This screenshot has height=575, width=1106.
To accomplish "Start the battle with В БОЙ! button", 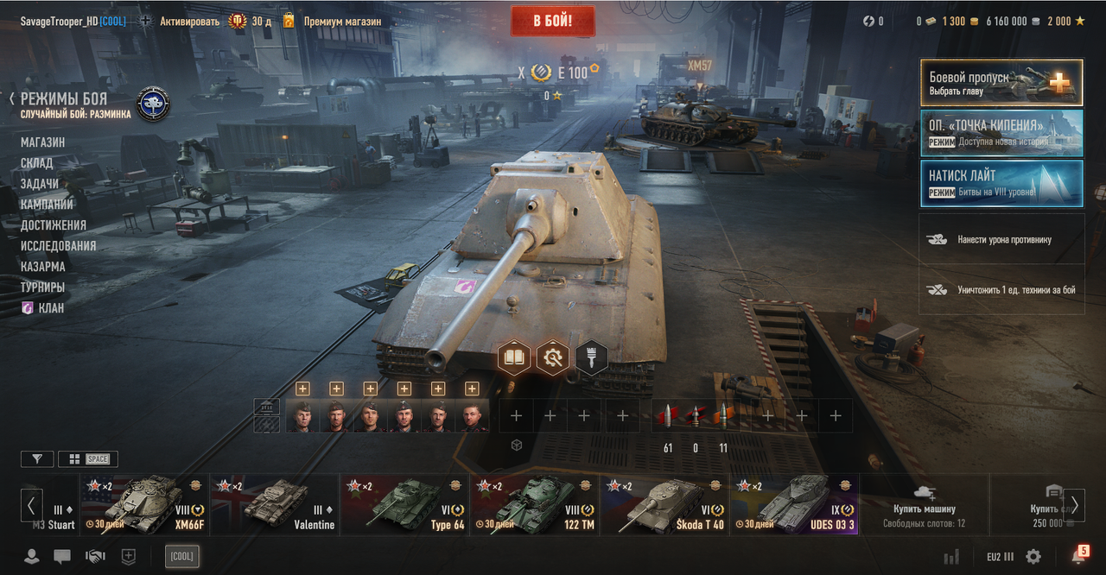I will click(x=553, y=21).
